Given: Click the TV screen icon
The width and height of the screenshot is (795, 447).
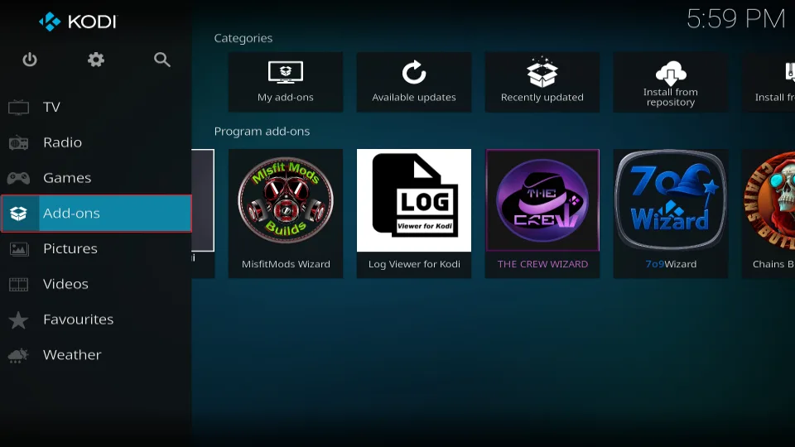Looking at the screenshot, I should (x=19, y=108).
